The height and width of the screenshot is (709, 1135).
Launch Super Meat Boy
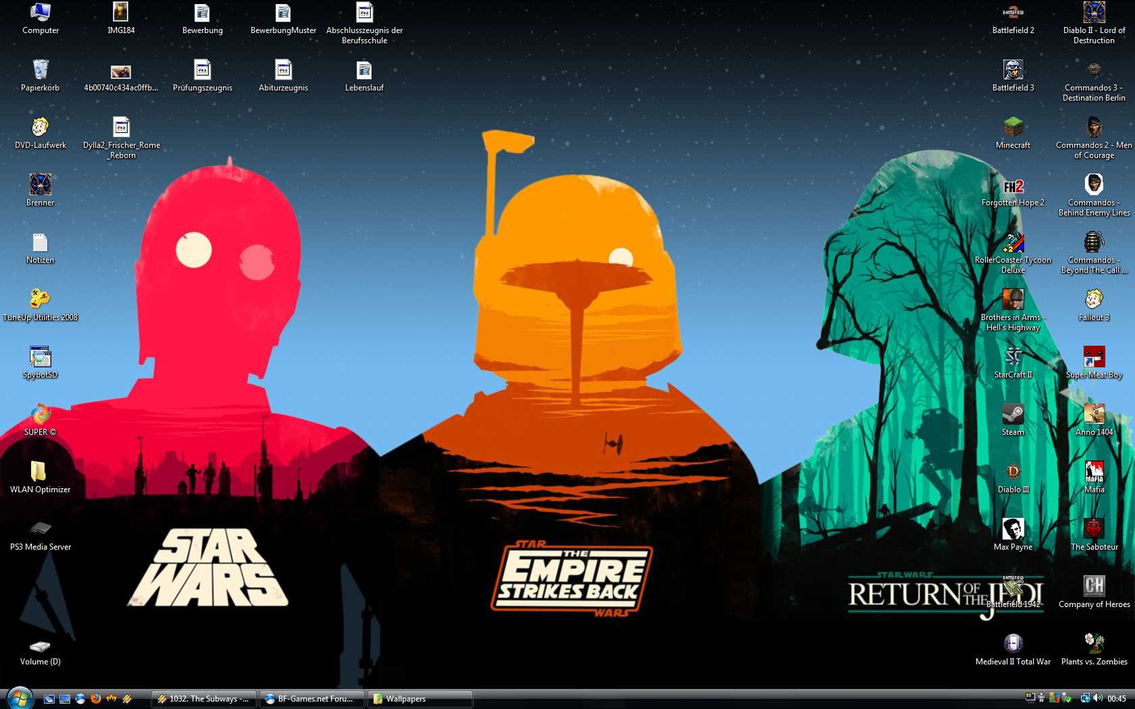tap(1094, 363)
